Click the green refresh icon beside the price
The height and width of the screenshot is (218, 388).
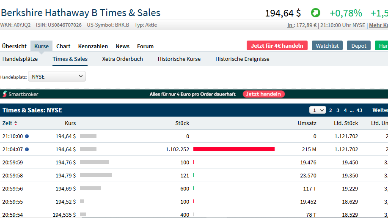click(316, 13)
